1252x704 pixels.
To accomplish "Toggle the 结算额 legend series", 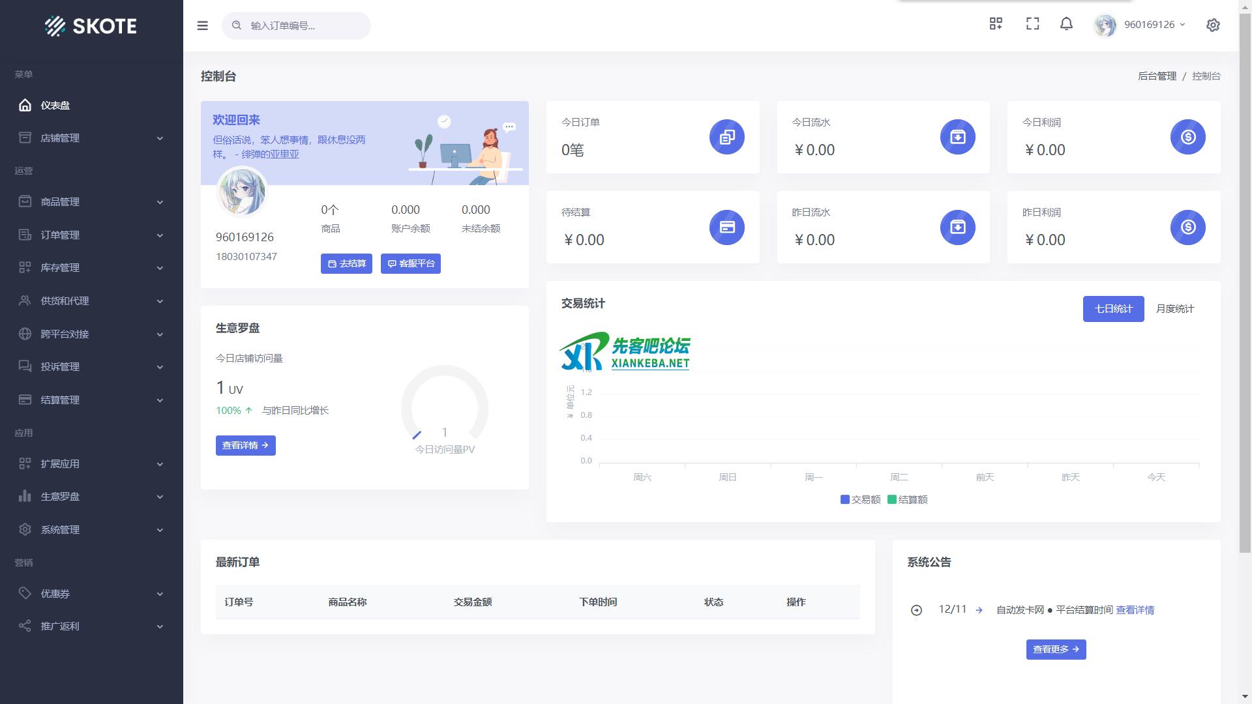I will tap(907, 500).
